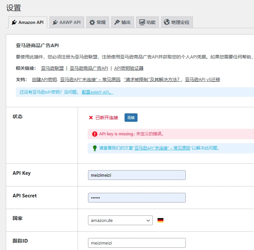Click the 配置AAWP API link
Image resolution: width=254 pixels, height=250 pixels.
tap(97, 92)
